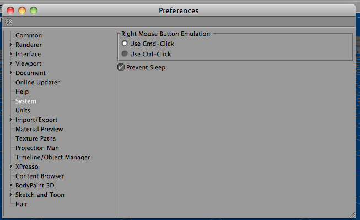The image size is (360, 220).
Task: Open Texture Paths preferences
Action: point(36,138)
